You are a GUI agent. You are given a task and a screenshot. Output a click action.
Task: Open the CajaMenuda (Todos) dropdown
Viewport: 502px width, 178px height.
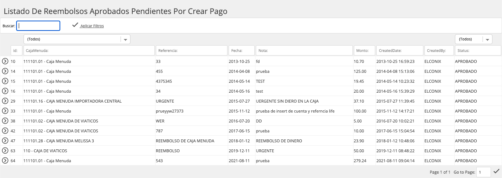(x=77, y=39)
